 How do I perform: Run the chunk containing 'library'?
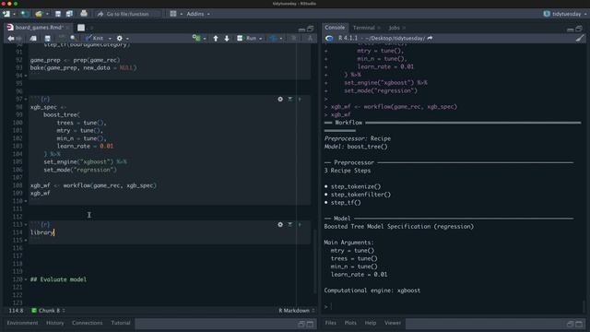coord(300,224)
